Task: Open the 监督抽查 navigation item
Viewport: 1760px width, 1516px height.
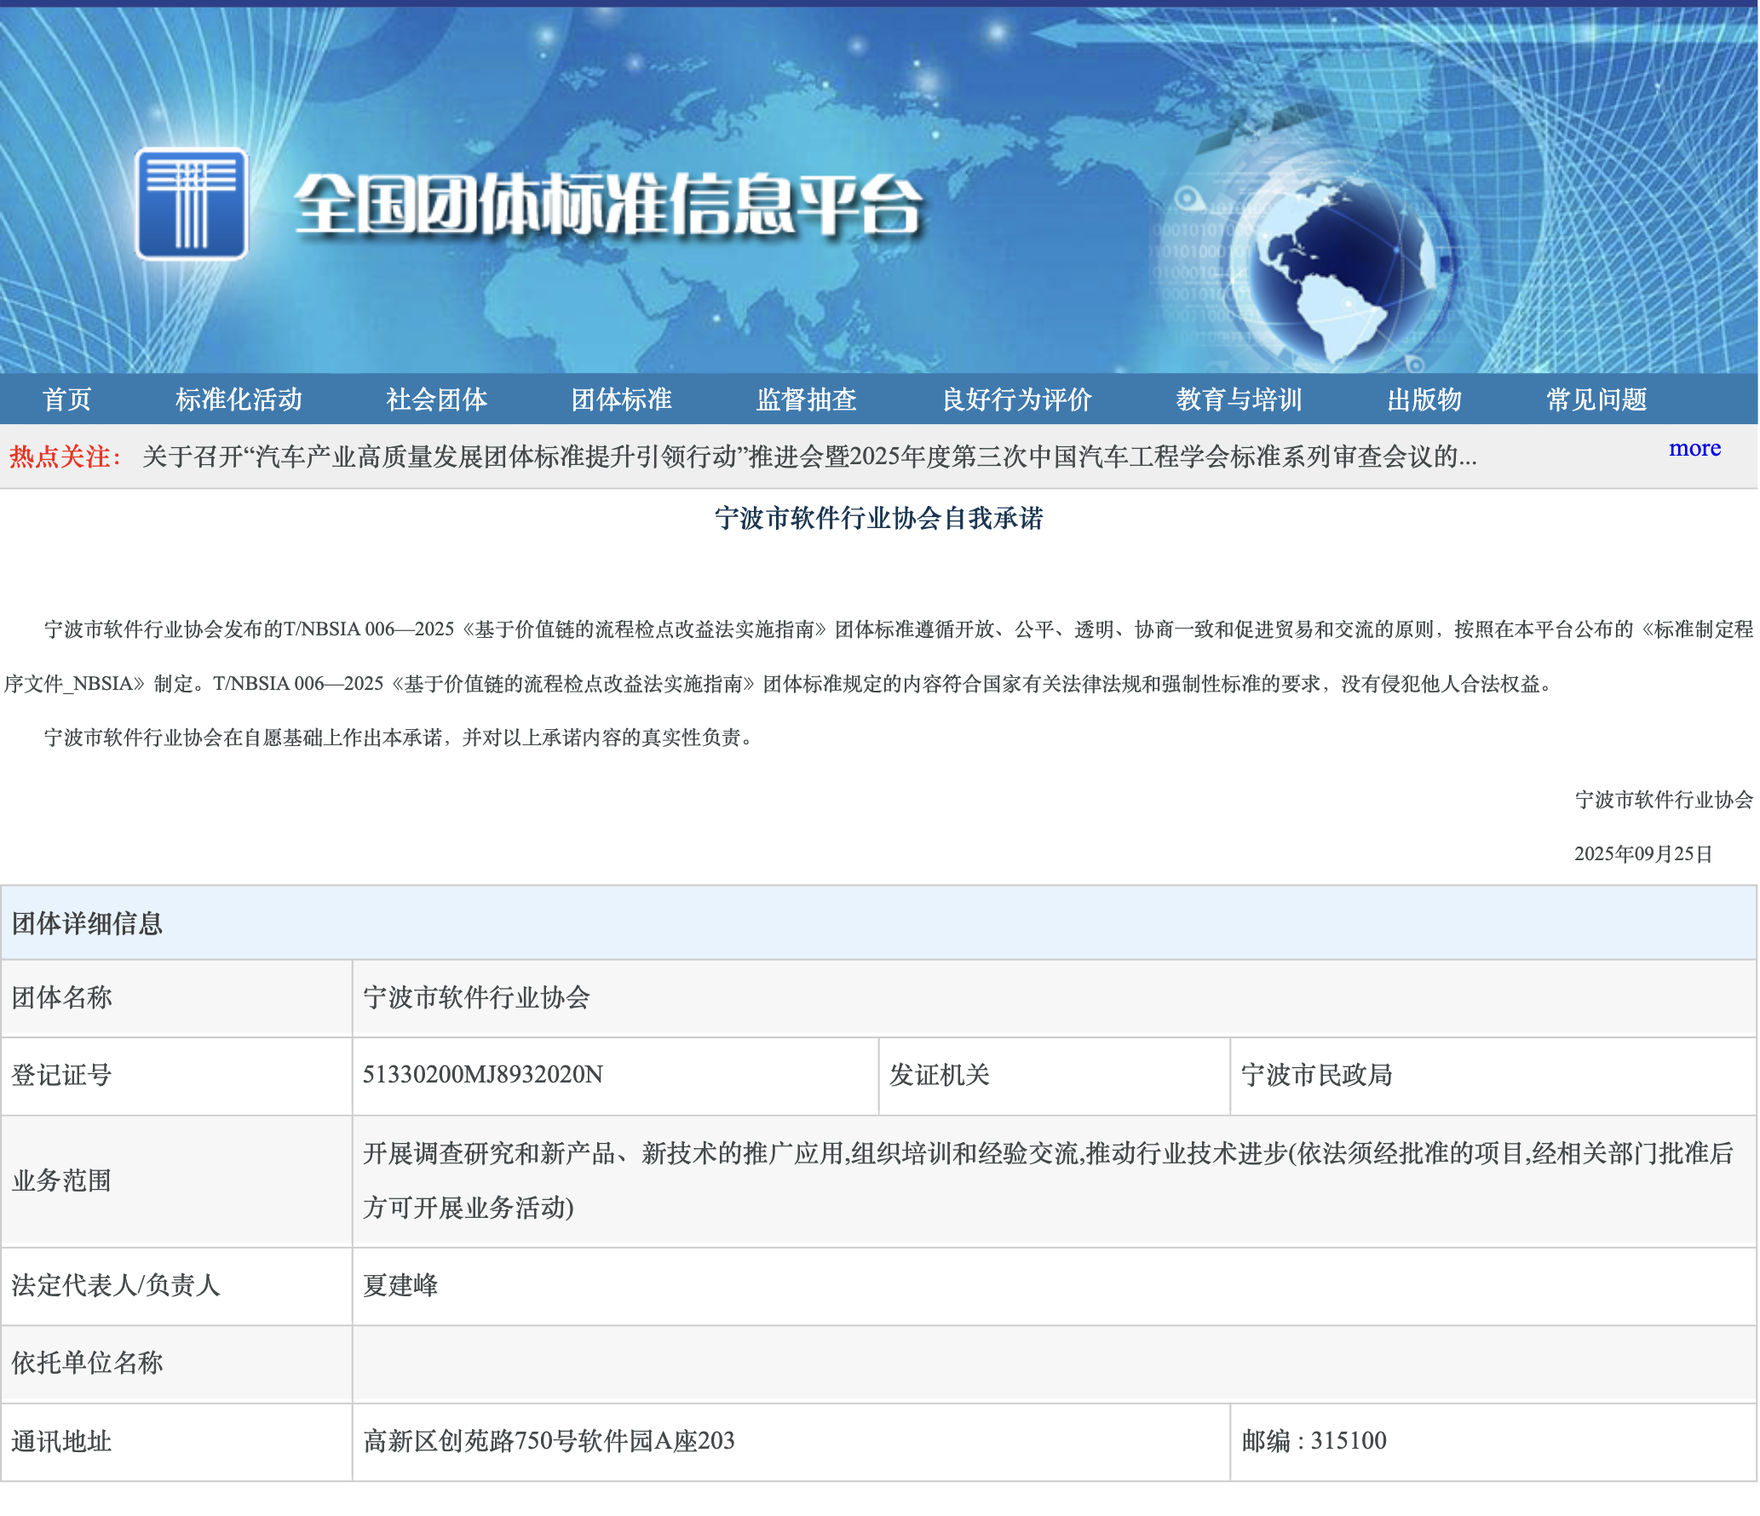Action: 806,399
